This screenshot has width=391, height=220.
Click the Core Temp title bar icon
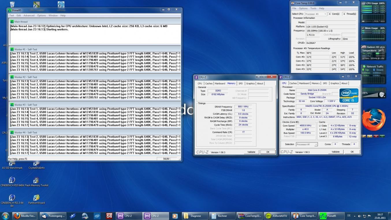pos(293,3)
